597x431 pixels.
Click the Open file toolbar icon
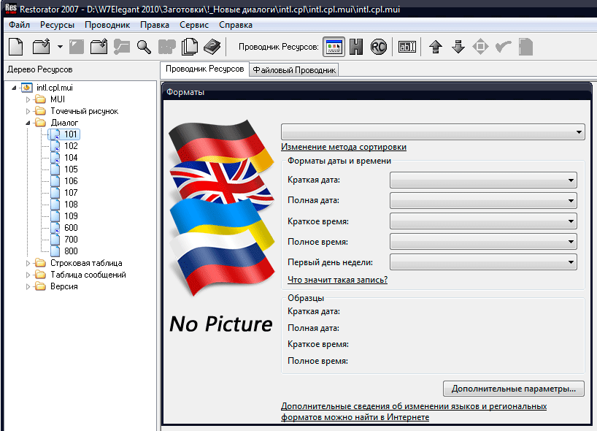(41, 47)
